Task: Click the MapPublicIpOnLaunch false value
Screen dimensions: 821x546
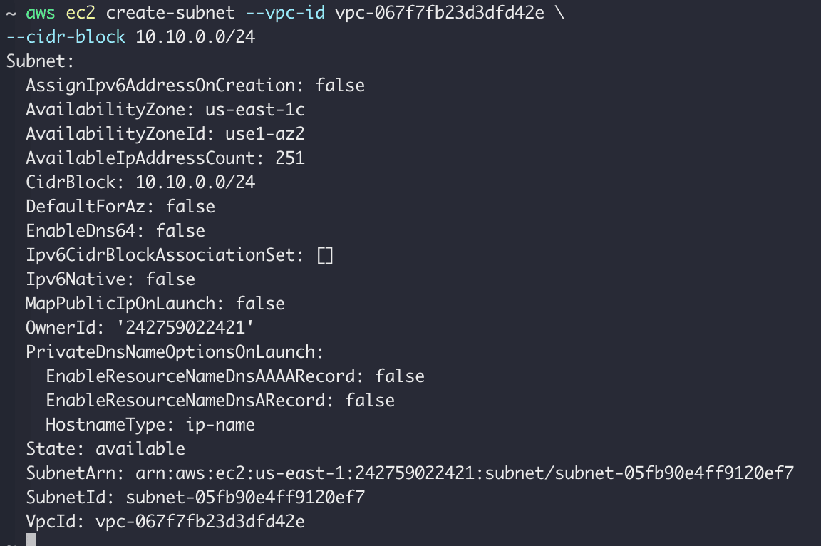Action: point(260,304)
